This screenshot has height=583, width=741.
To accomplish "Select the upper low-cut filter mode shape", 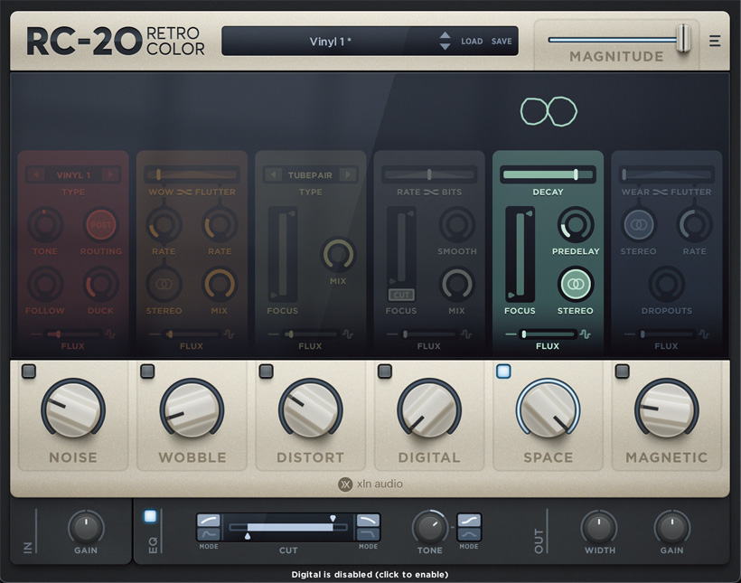I will click(209, 521).
